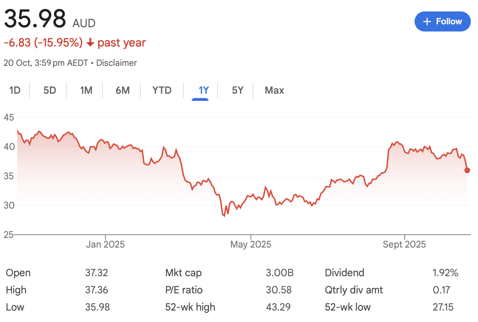This screenshot has height=322, width=478.
Task: Switch to the YTD range tab
Action: pos(162,90)
